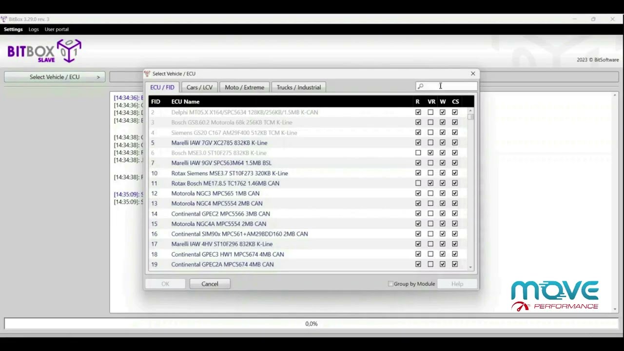Viewport: 624px width, 351px height.
Task: Switch to the Moto / Extreme tab
Action: [244, 87]
